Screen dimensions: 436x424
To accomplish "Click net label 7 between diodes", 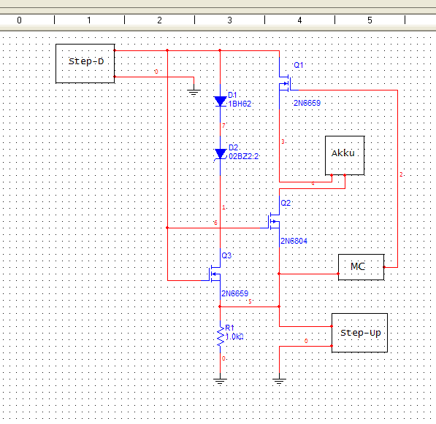I will pos(223,126).
